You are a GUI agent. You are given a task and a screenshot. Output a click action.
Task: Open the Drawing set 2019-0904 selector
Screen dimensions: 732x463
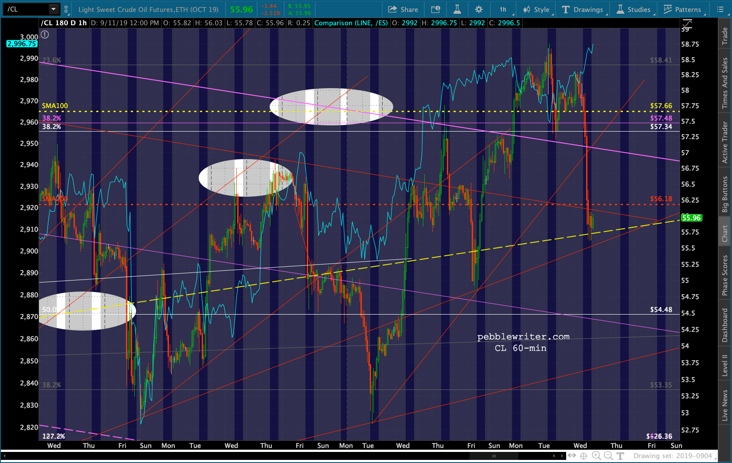675,456
